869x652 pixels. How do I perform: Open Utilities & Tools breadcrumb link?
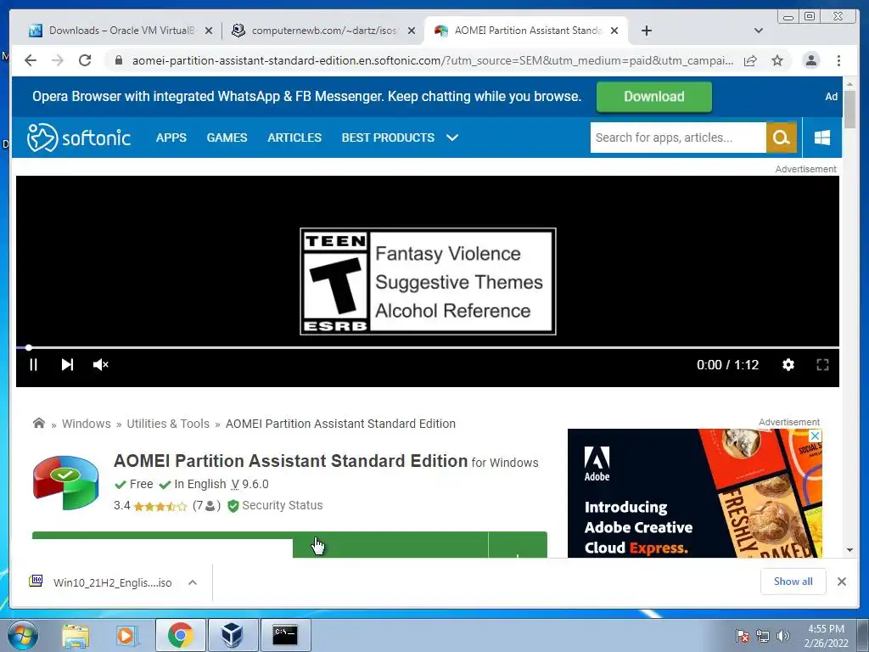168,424
